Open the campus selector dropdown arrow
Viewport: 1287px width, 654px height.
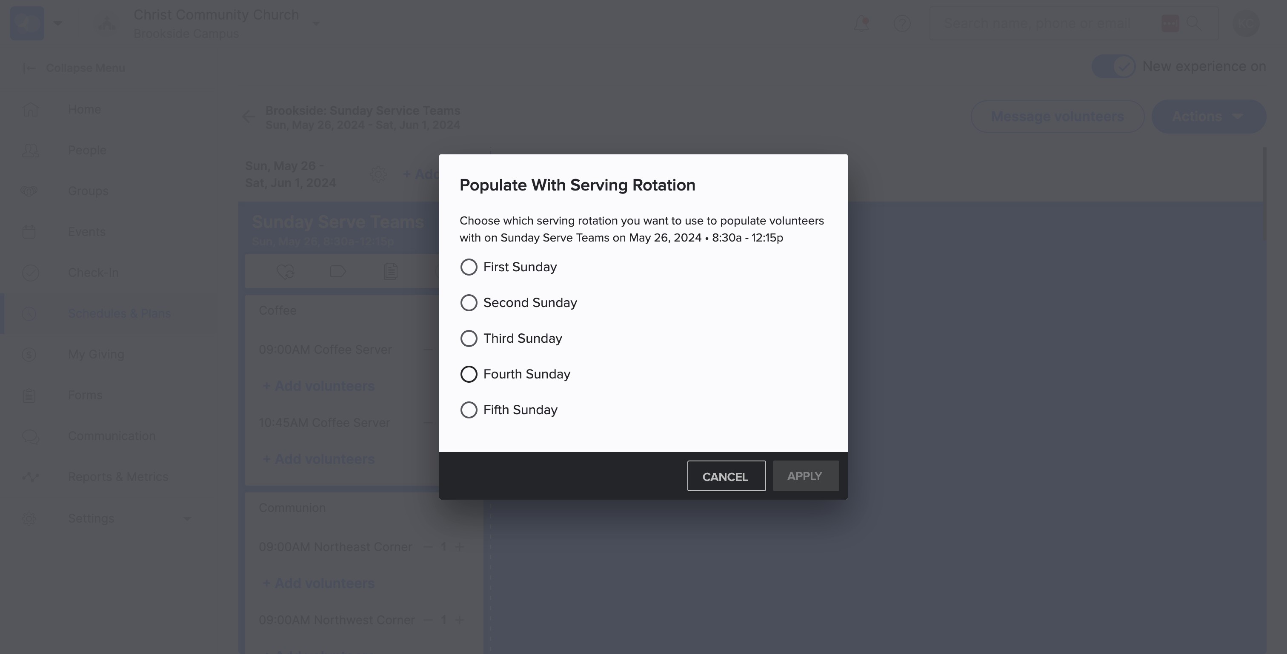(x=316, y=23)
